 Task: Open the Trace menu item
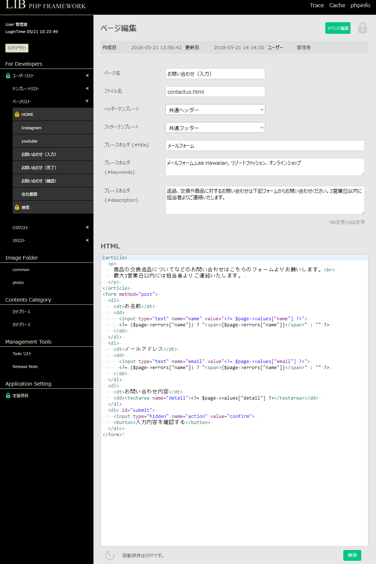[317, 5]
